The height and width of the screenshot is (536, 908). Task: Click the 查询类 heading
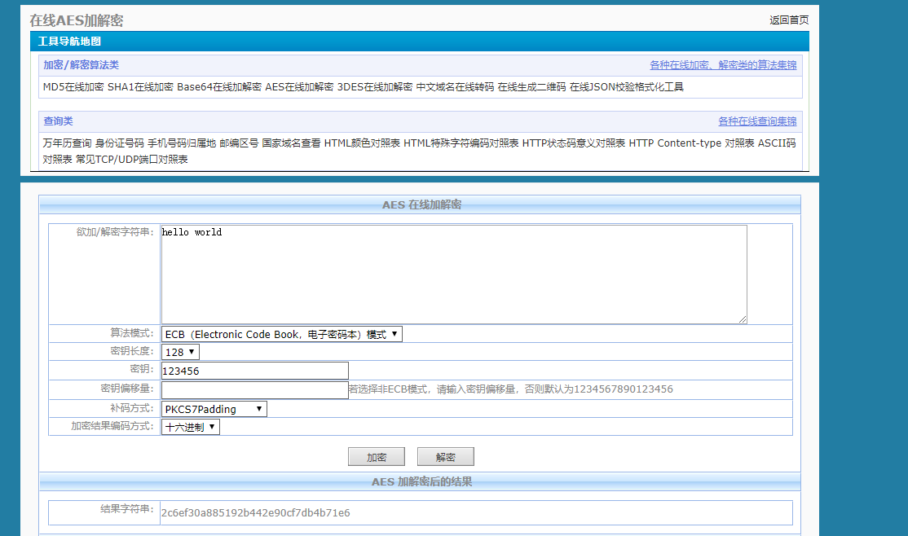click(58, 121)
